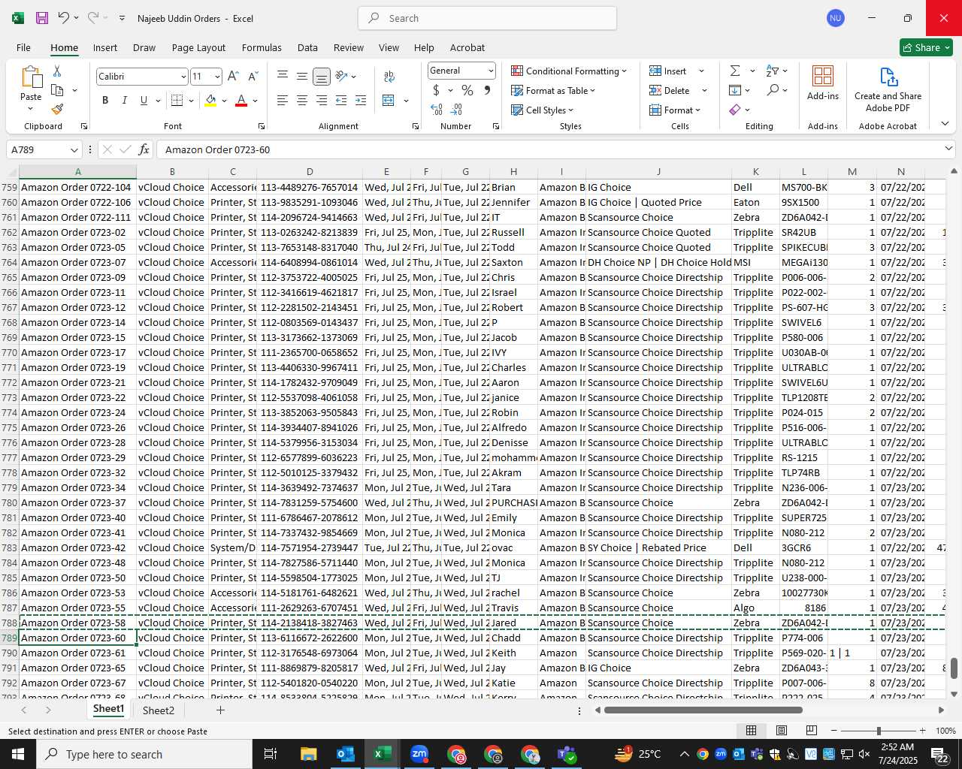Click the Format Painter brush icon
This screenshot has width=962, height=769.
[x=57, y=109]
